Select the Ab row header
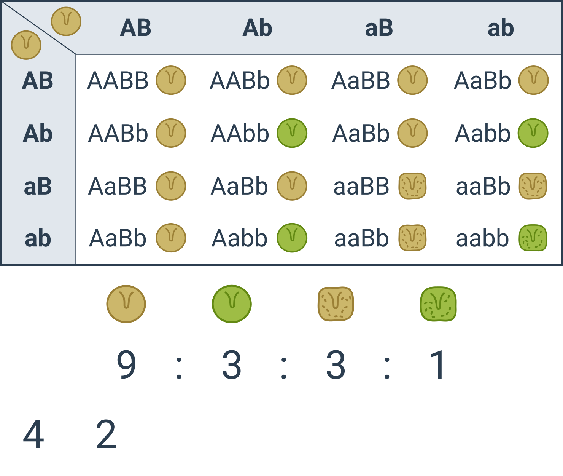The image size is (563, 476). pyautogui.click(x=38, y=134)
